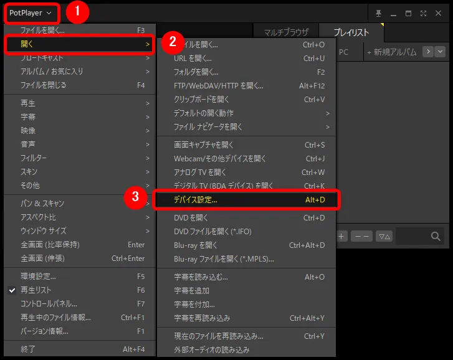
Task: Expand the 音声 submenu
Action: click(x=80, y=144)
